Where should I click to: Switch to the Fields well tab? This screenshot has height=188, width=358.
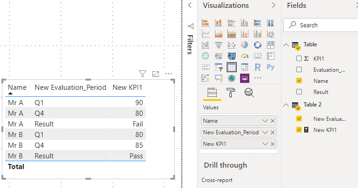coord(212,93)
